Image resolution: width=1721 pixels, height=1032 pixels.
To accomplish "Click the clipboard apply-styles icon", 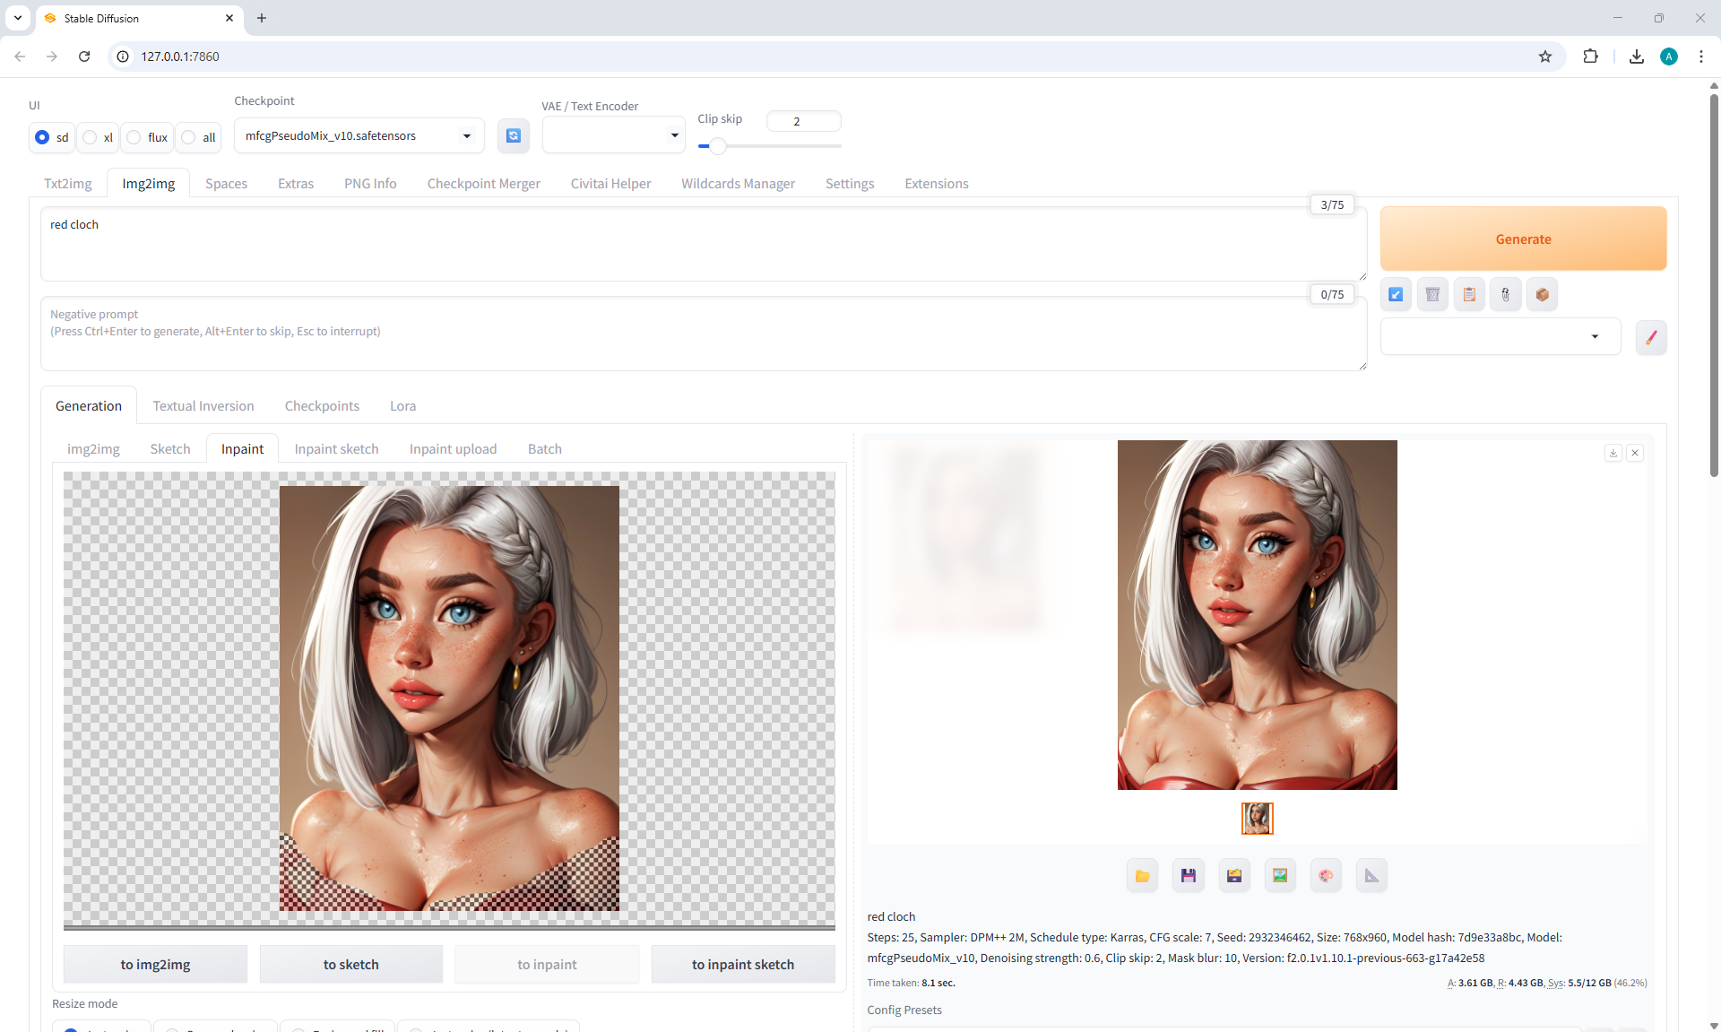I will pyautogui.click(x=1469, y=294).
